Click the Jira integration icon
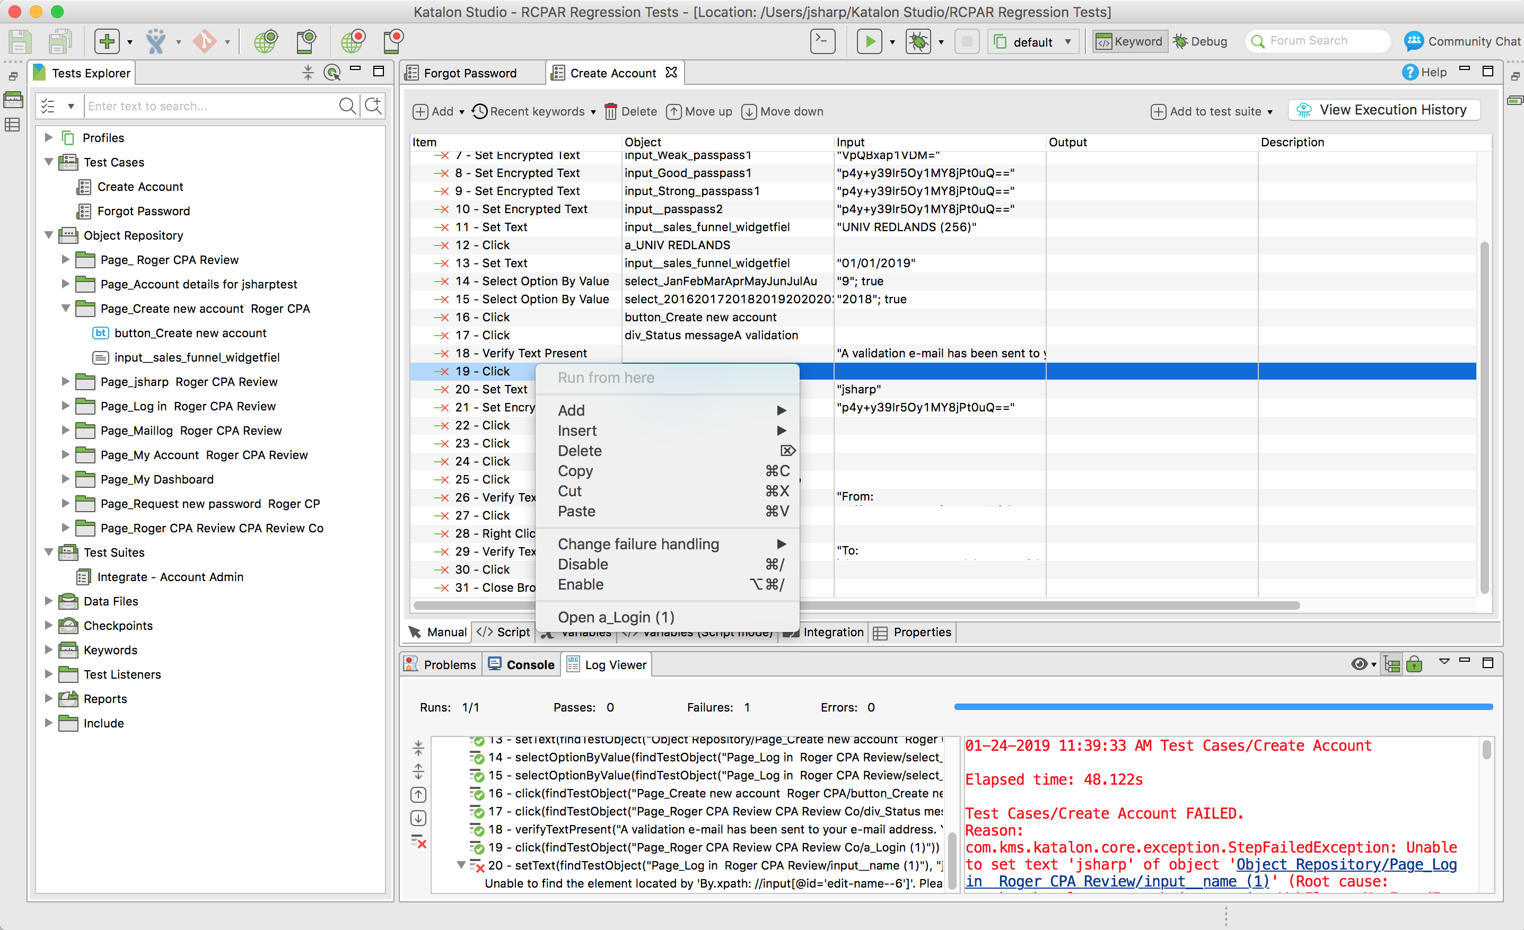 click(x=156, y=41)
